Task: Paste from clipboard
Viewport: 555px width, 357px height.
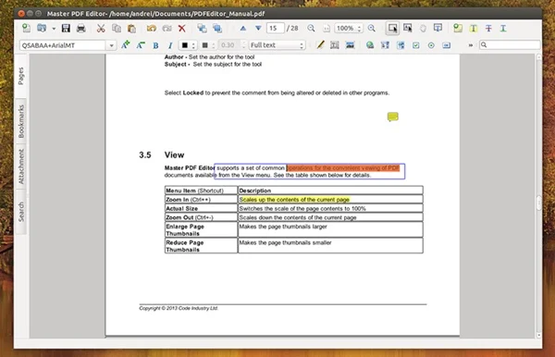Action: point(131,28)
